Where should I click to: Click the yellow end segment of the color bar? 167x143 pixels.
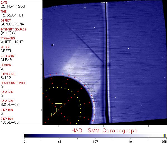tap(164, 136)
